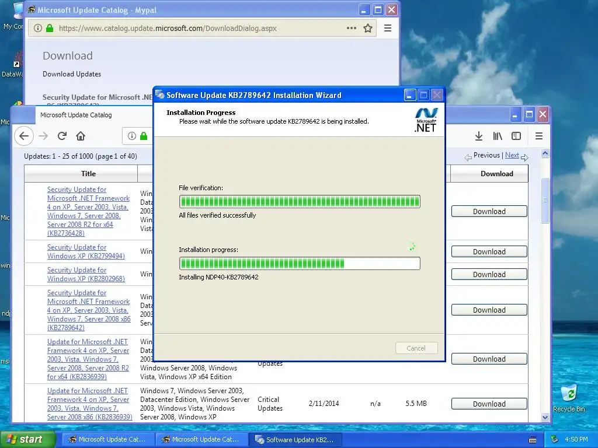This screenshot has width=598, height=448.
Task: Click info icon in DownloadDialog address bar
Action: 38,28
